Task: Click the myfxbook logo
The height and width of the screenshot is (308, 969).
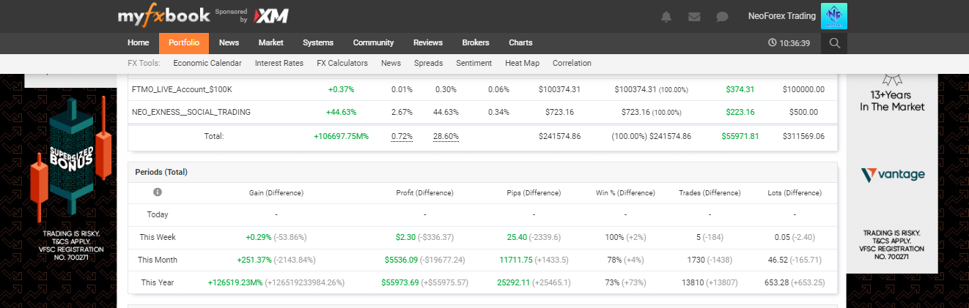Action: pos(163,16)
